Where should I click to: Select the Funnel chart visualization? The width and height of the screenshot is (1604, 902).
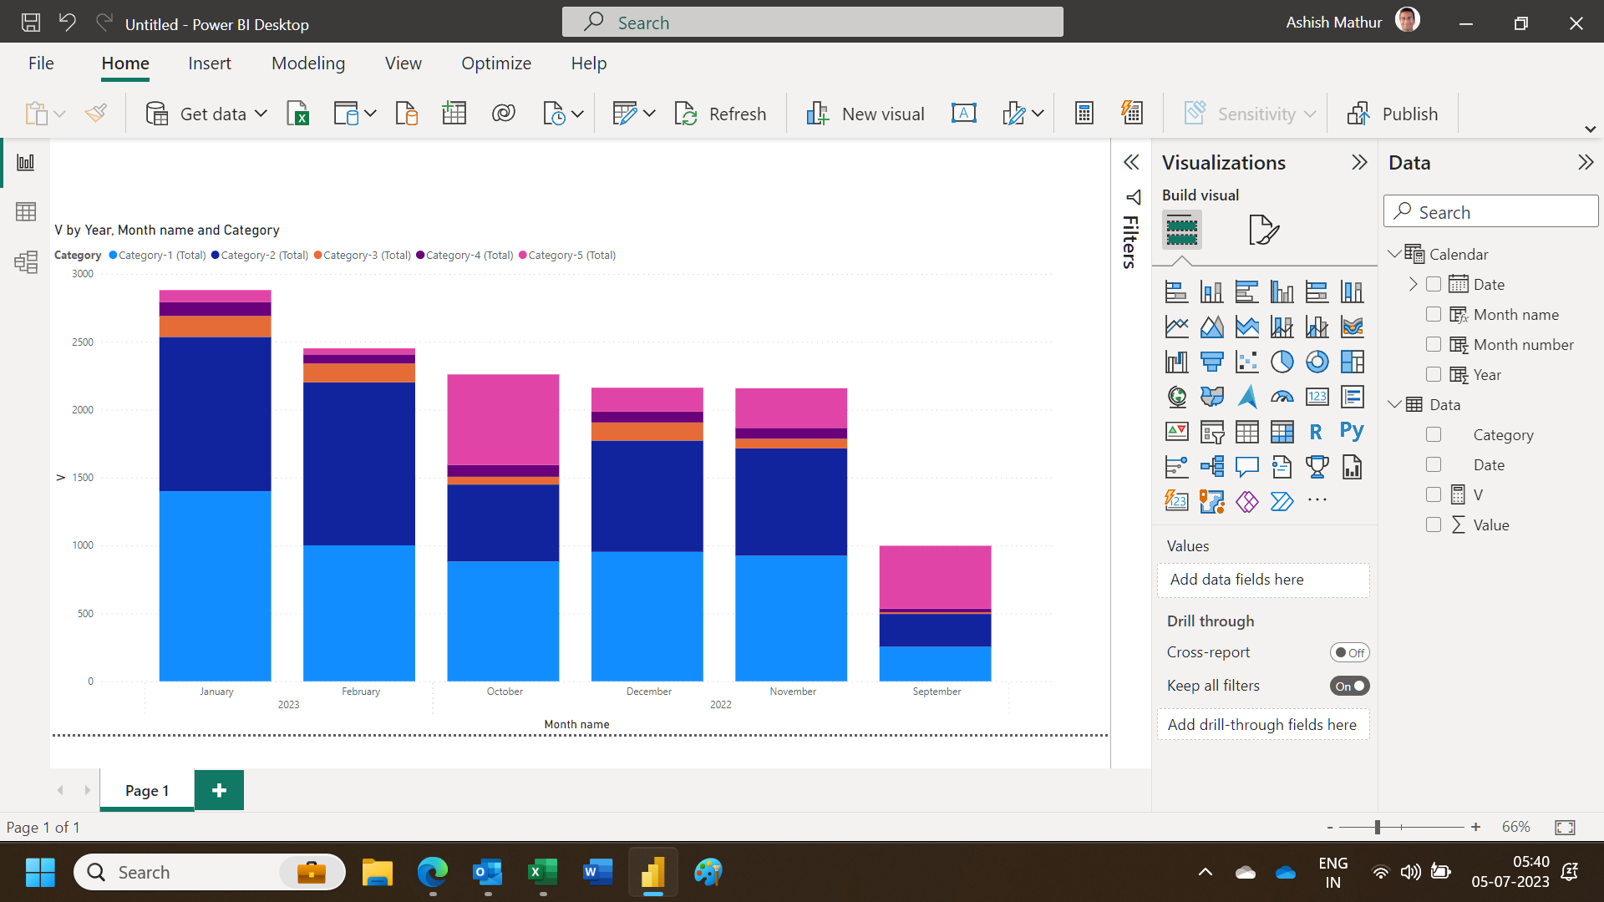coord(1211,362)
